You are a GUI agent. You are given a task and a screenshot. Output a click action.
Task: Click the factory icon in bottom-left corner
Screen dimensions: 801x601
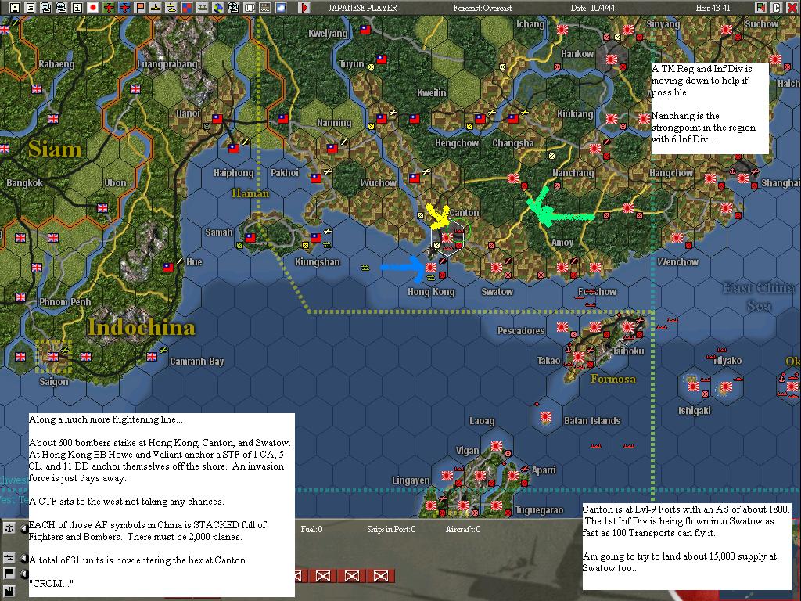tap(9, 592)
